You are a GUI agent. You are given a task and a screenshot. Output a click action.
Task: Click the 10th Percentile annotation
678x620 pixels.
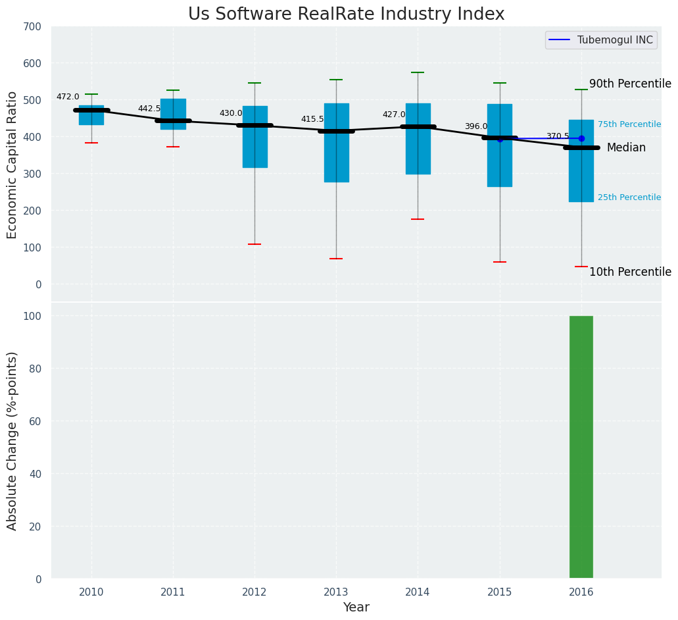coord(629,272)
